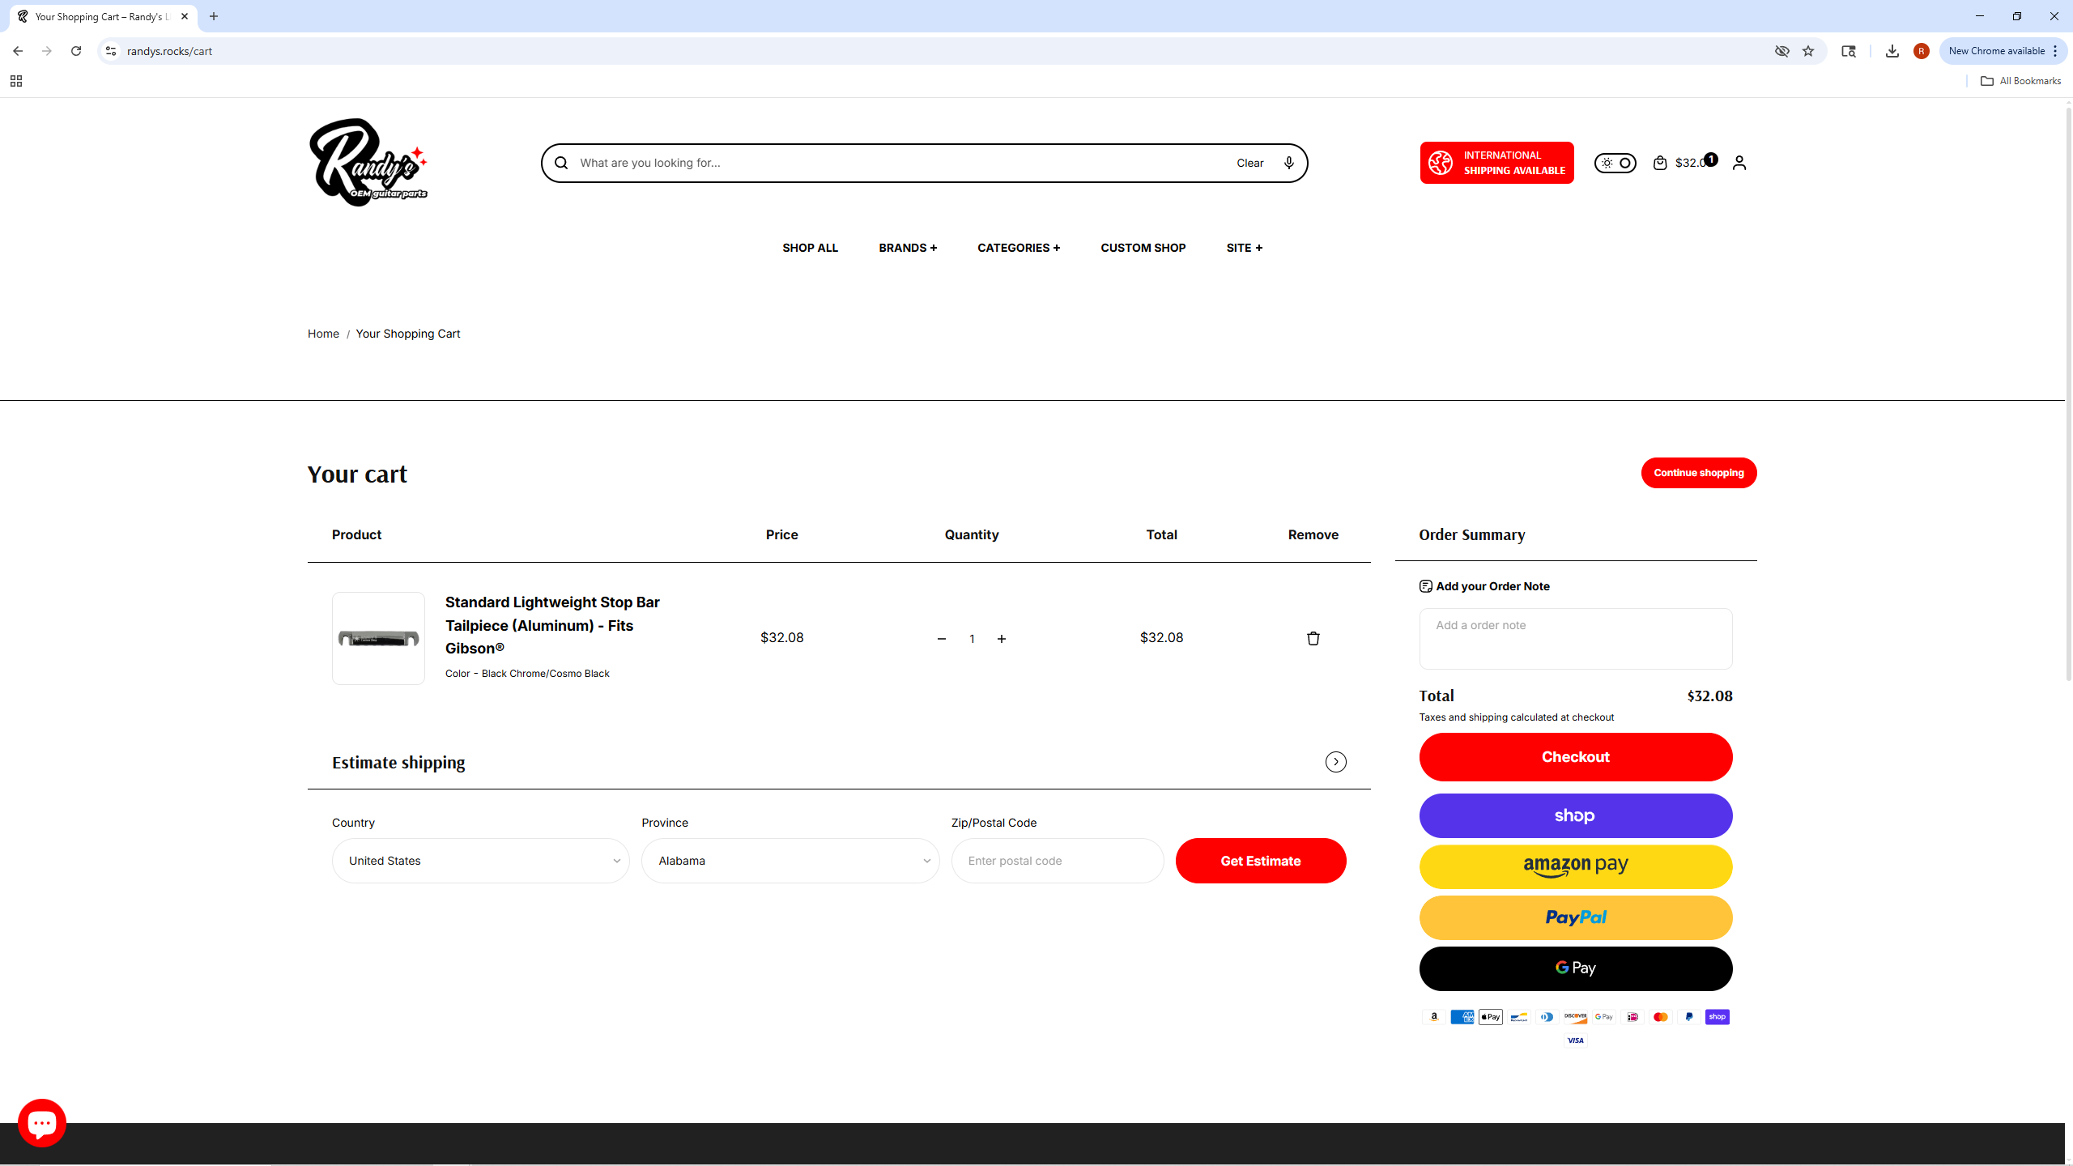Open the shopping bag cart icon
The image size is (2073, 1166).
pos(1659,163)
